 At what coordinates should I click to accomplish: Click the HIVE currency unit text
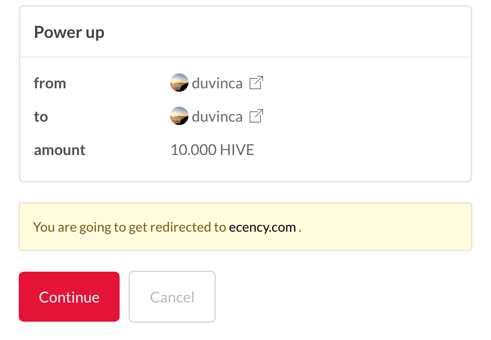237,150
